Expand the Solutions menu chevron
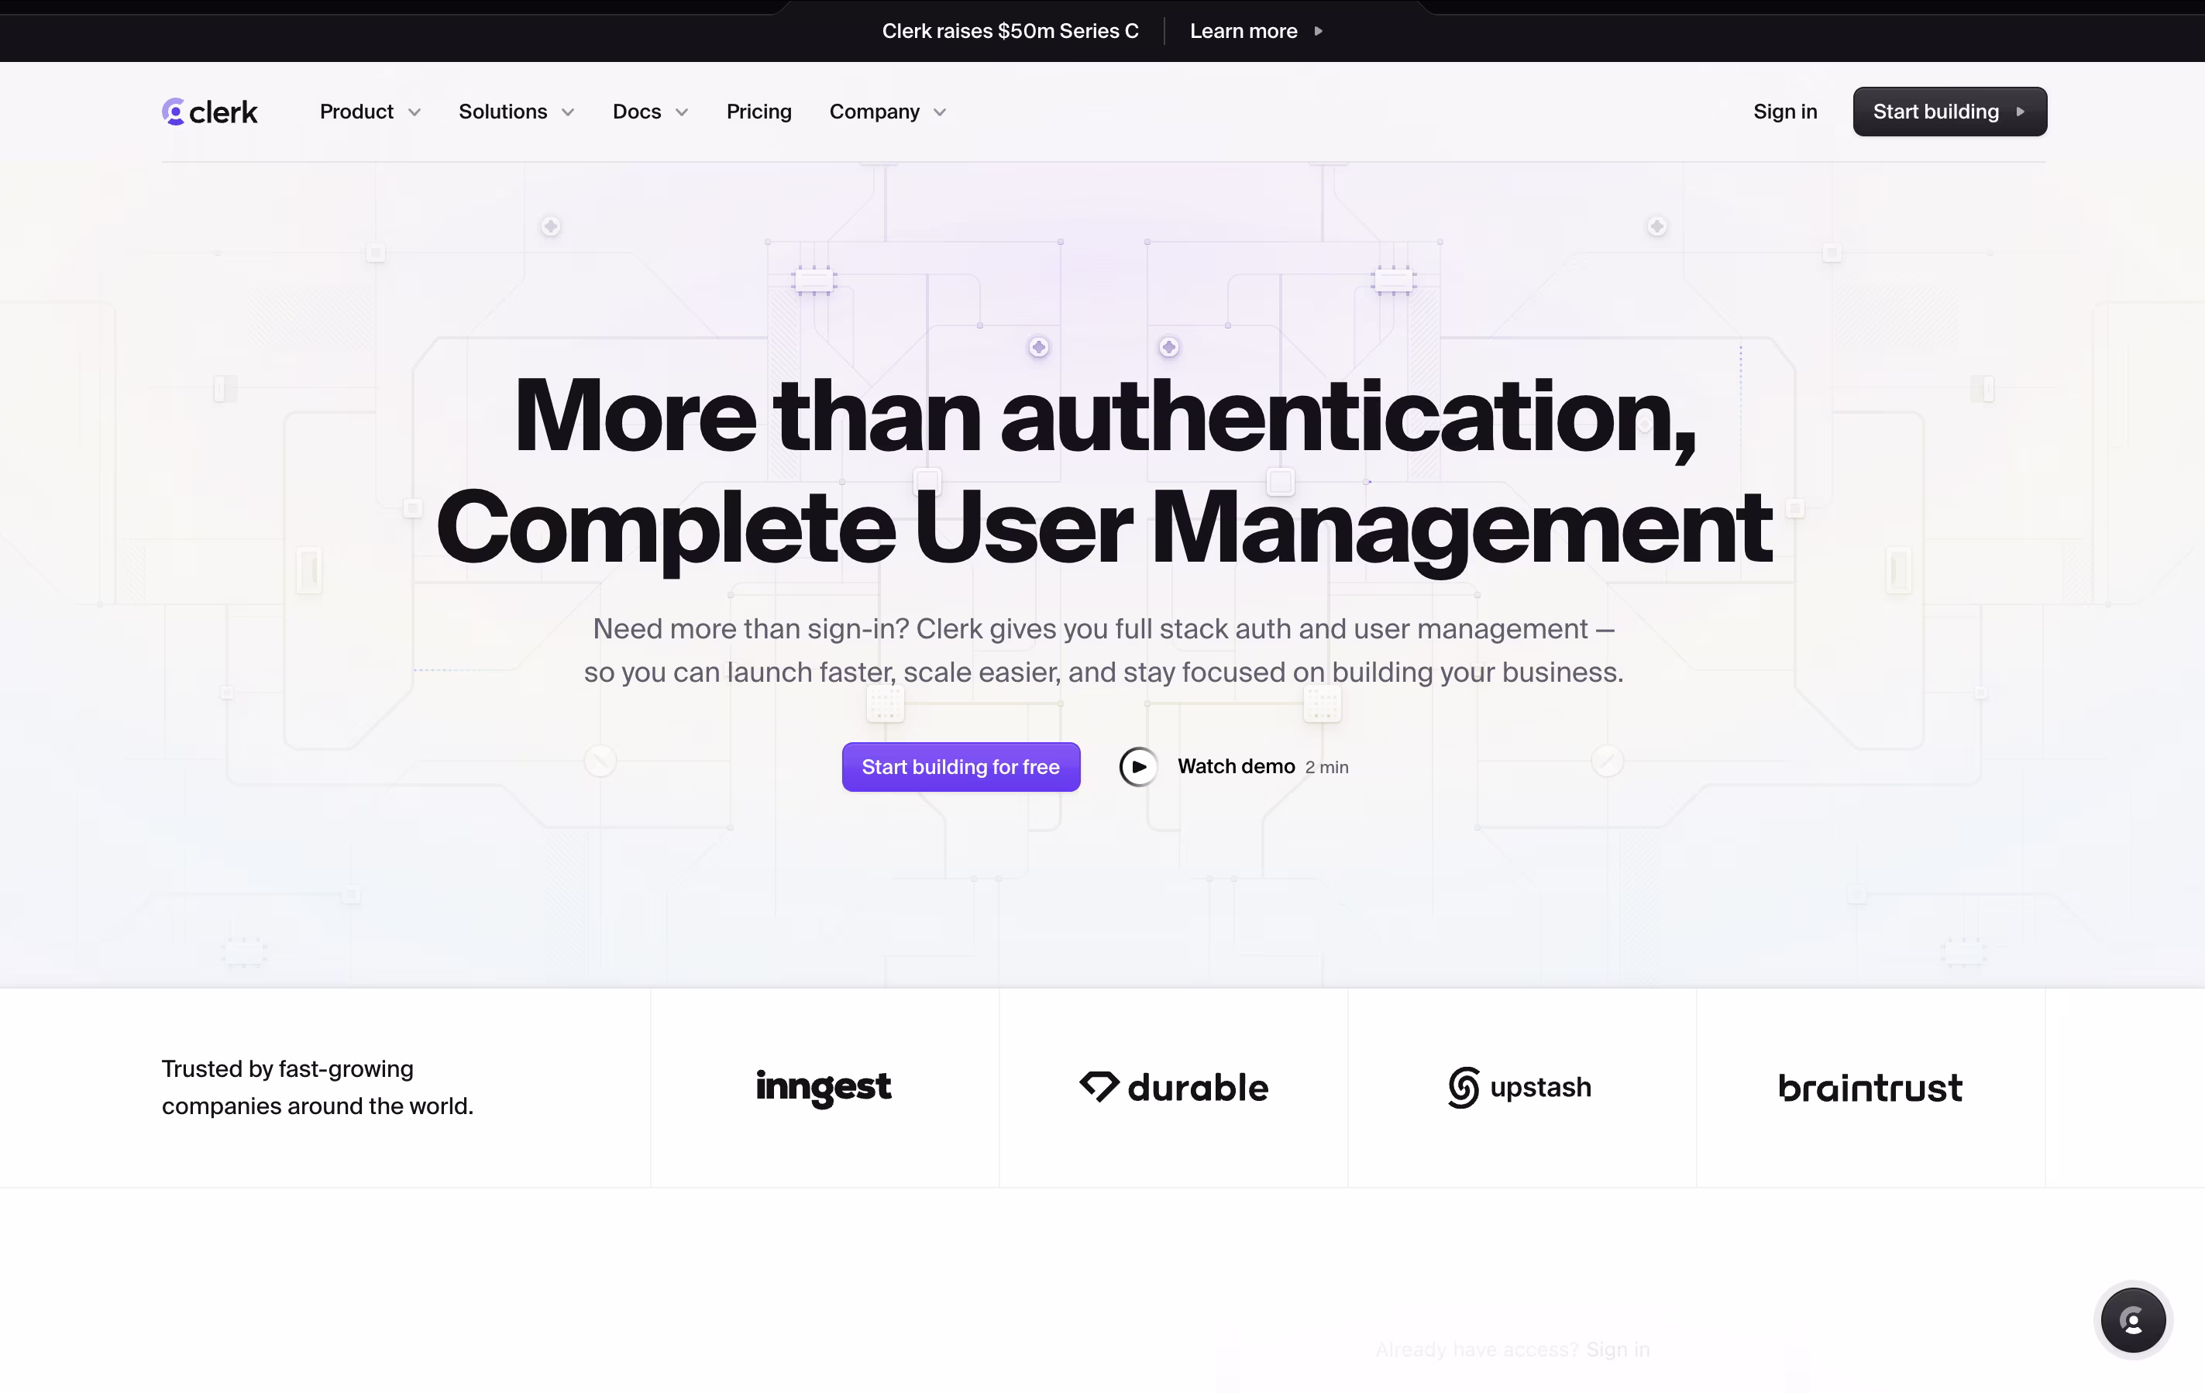The width and height of the screenshot is (2205, 1393). click(x=568, y=112)
